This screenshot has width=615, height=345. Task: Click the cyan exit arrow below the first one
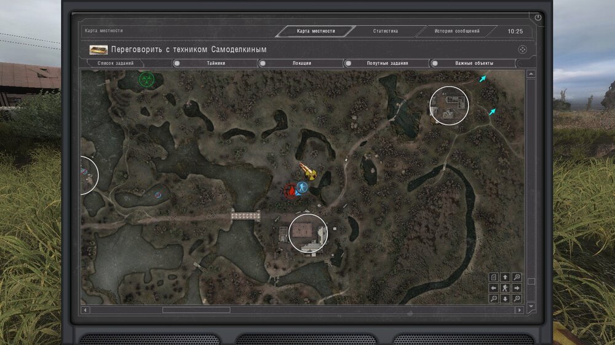point(492,112)
